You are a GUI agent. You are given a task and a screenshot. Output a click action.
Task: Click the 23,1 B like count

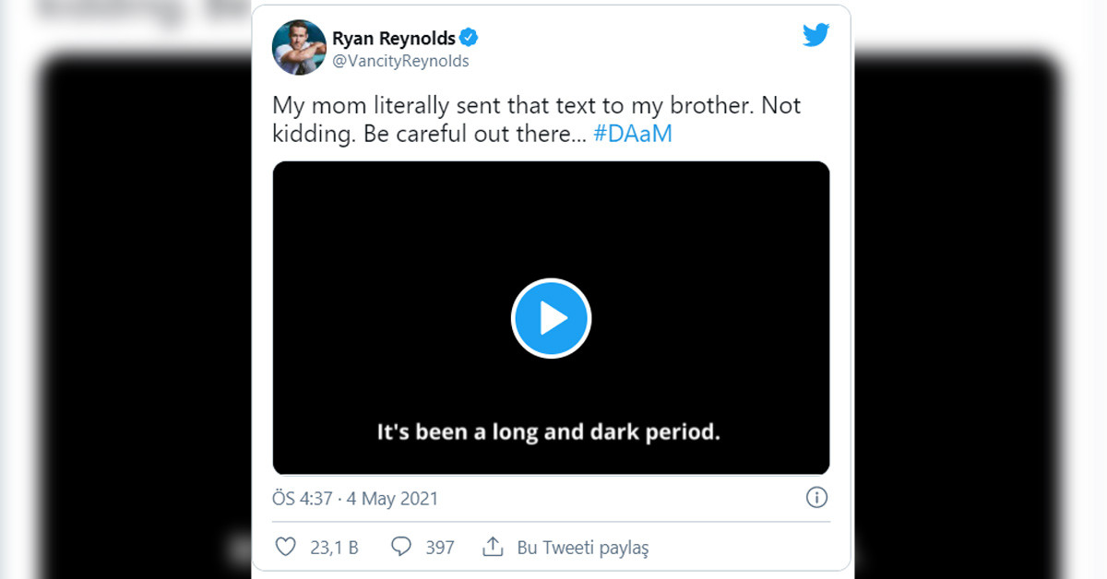coord(334,548)
